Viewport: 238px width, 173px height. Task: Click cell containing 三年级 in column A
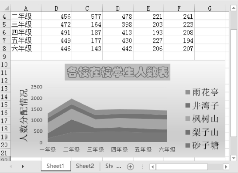(x=26, y=24)
